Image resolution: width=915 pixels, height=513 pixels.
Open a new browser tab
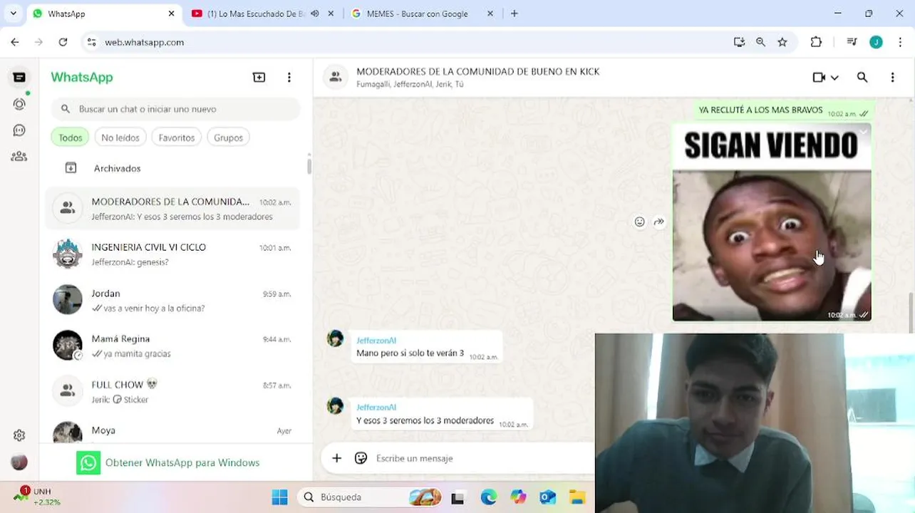point(515,14)
